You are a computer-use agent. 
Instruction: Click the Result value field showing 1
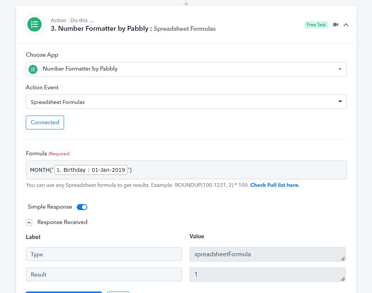267,275
